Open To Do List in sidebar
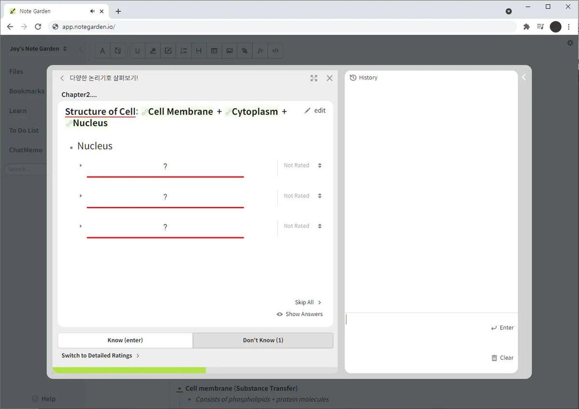 click(x=24, y=130)
